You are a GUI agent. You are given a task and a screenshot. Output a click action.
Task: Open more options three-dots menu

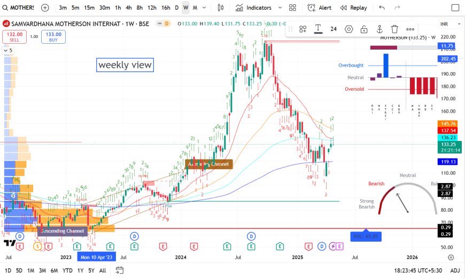pyautogui.click(x=410, y=29)
